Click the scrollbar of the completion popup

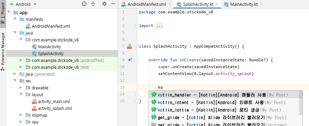coord(301,103)
